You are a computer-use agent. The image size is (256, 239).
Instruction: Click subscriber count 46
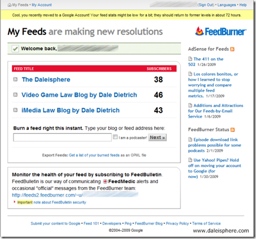[x=158, y=95]
